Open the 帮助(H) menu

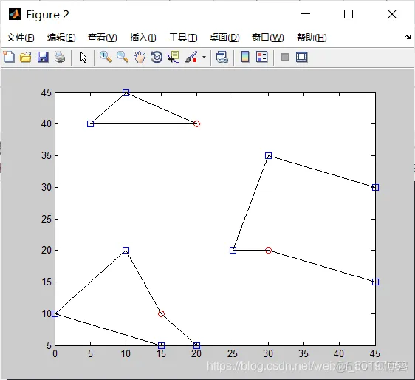tap(312, 38)
